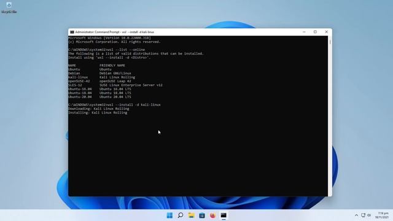Screen dimensions: 393x221
Task: Open File Explorer from taskbar
Action: pyautogui.click(x=191, y=215)
